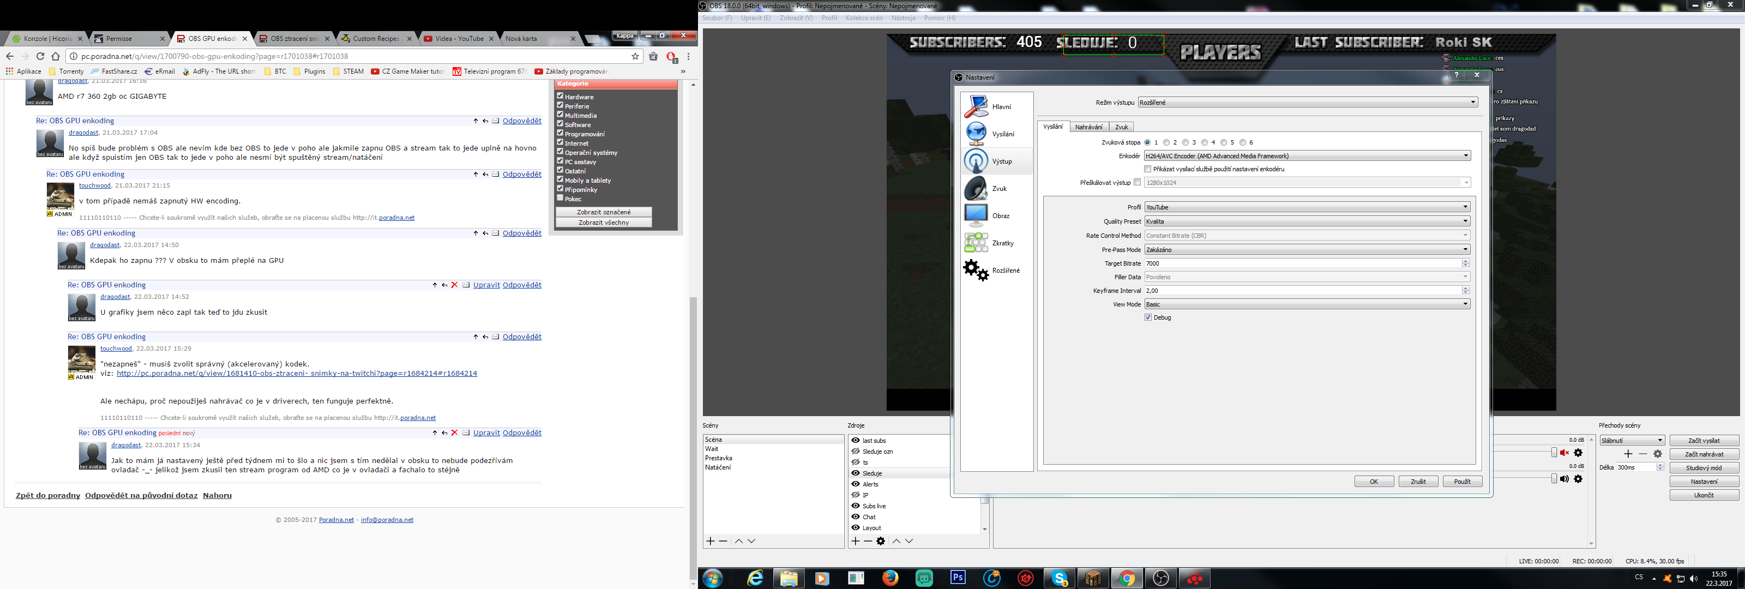Click Začít vysílat to start streaming

(x=1704, y=441)
